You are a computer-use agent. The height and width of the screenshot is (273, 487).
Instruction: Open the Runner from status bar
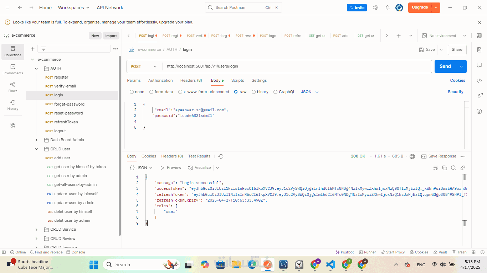pos(367,252)
